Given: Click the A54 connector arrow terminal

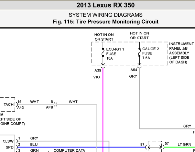Looking at the screenshot, I should click(x=139, y=66).
